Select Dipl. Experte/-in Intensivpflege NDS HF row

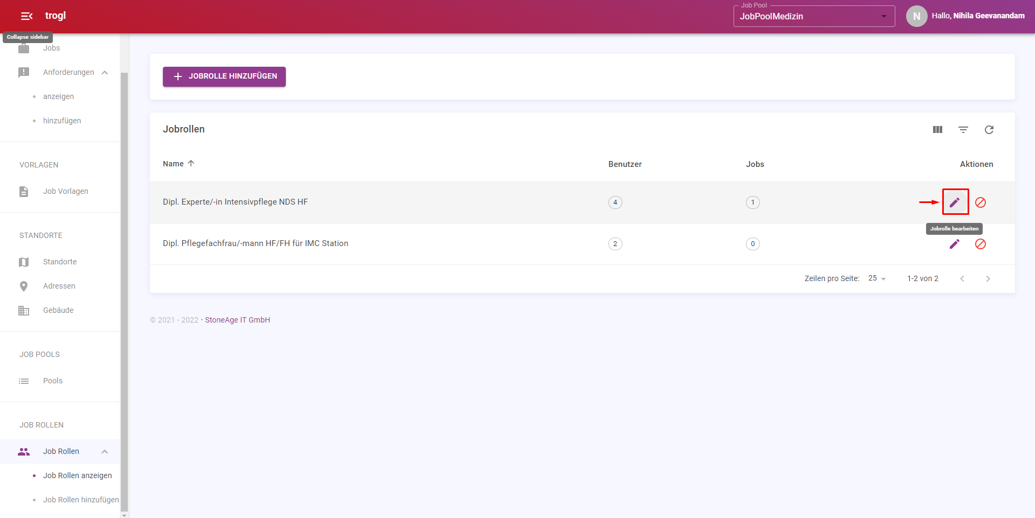582,202
